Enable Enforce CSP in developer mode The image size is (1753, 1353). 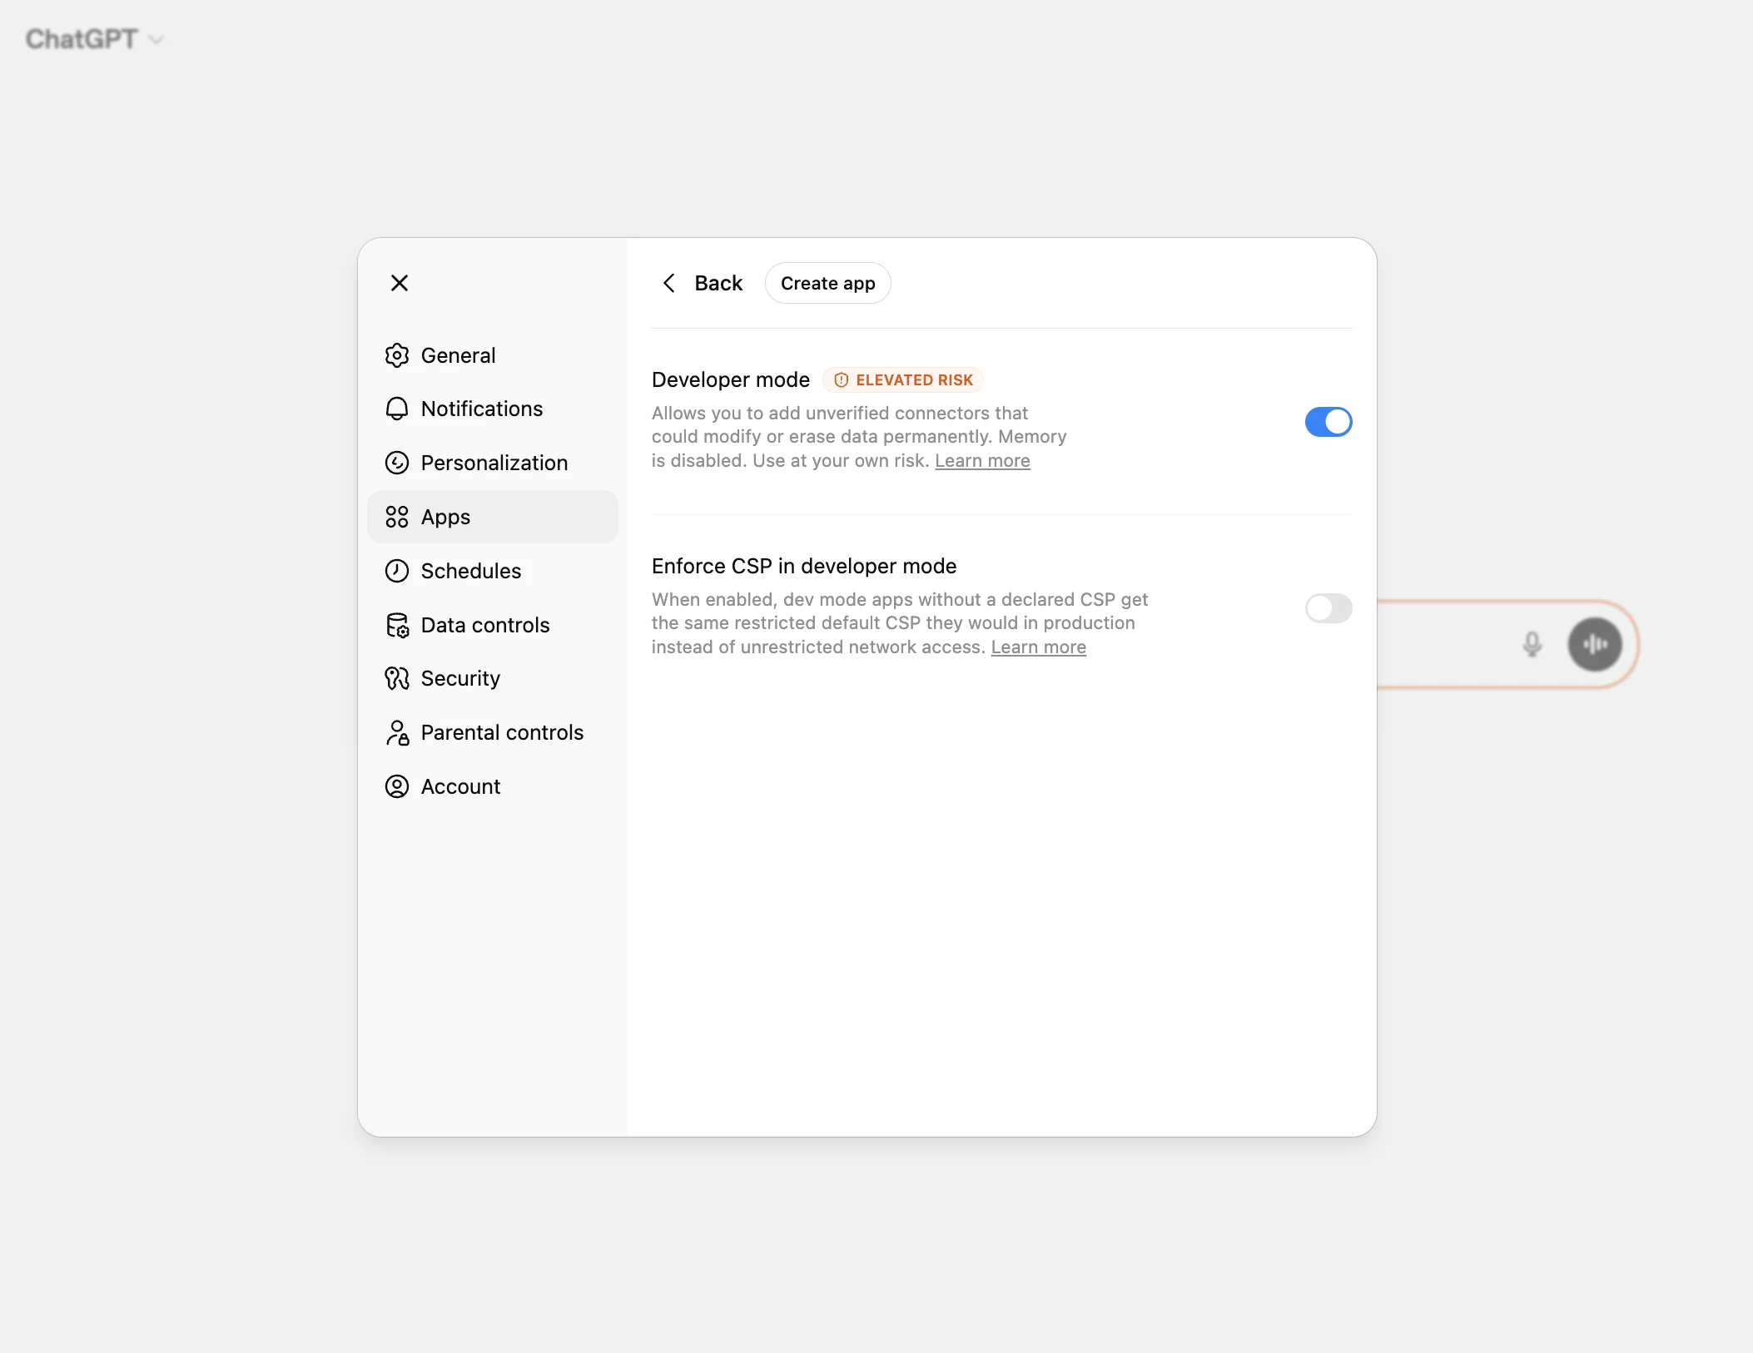(x=1328, y=608)
